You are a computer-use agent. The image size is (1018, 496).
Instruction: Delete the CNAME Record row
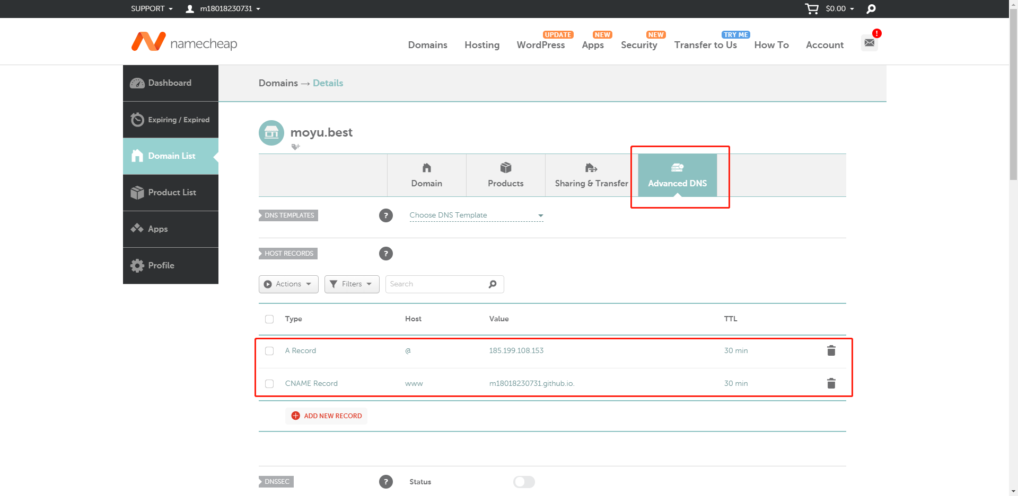[831, 383]
